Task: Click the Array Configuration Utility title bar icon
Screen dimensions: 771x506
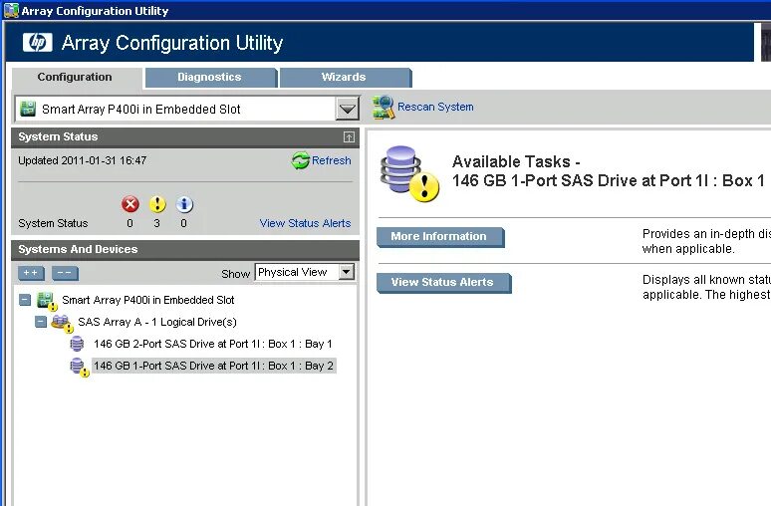Action: tap(11, 10)
